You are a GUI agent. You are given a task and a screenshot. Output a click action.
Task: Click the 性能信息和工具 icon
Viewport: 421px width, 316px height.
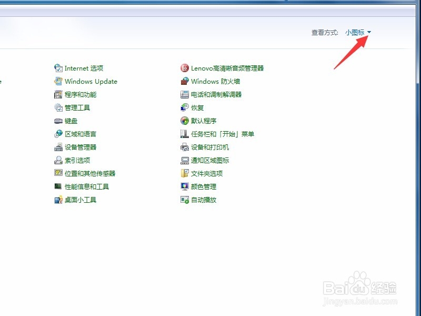click(x=58, y=186)
